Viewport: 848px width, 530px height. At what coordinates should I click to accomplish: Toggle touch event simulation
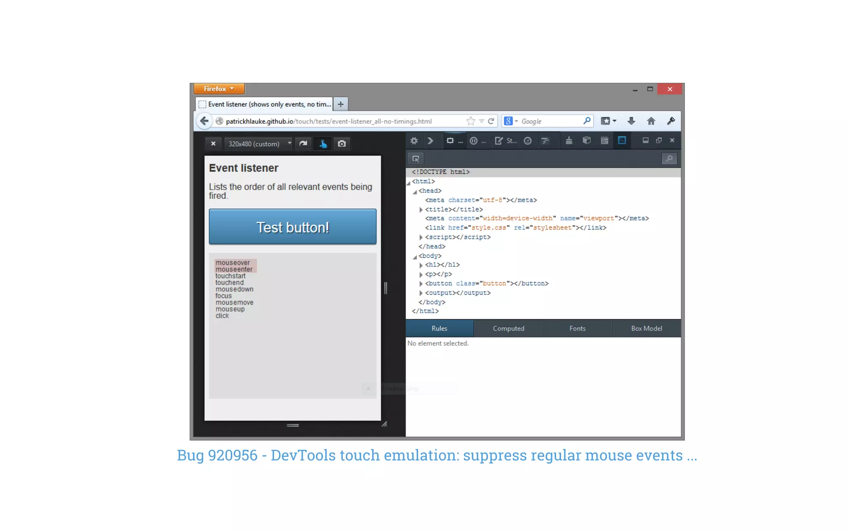pos(323,144)
